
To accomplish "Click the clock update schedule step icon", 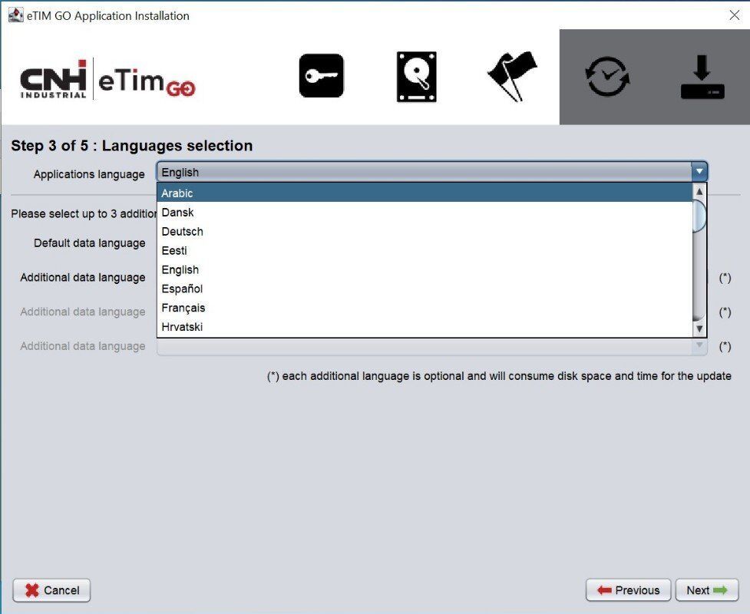I will pos(607,77).
